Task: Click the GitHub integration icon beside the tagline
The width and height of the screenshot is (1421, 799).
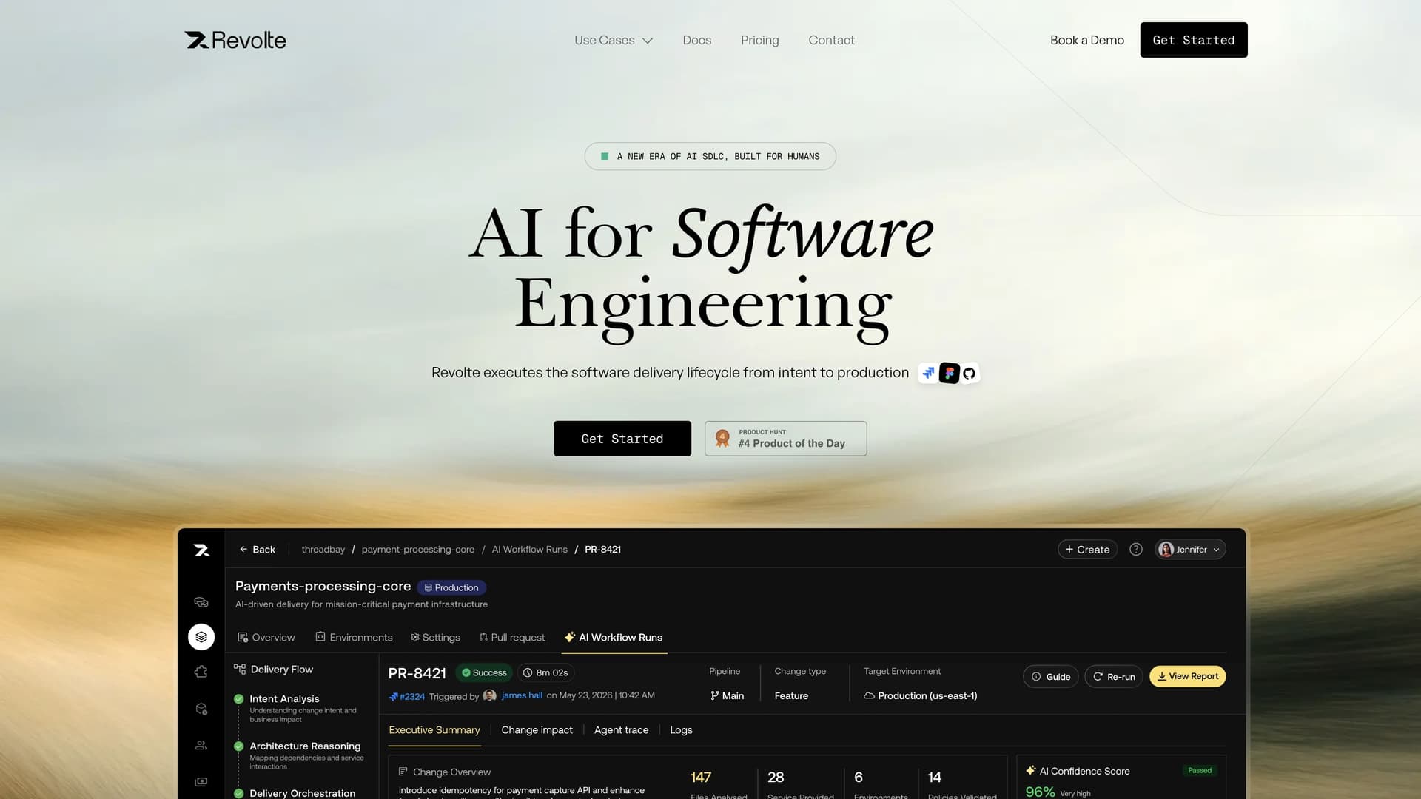Action: click(x=970, y=373)
